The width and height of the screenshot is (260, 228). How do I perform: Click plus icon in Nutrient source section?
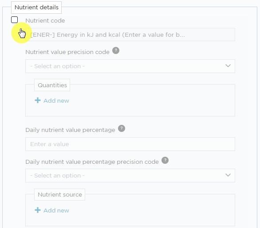point(38,210)
